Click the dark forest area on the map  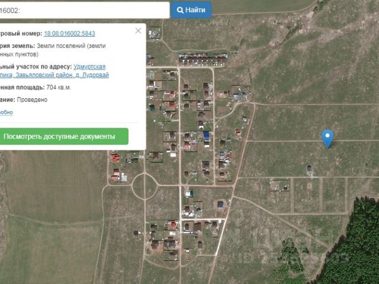click(355, 248)
